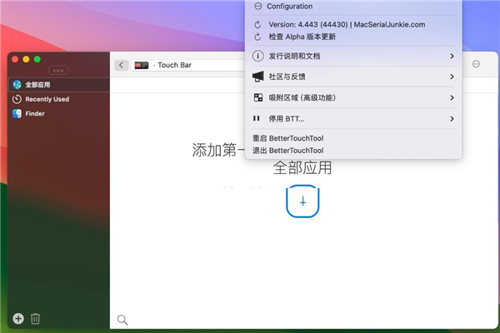Click the info circle icon beside 发行说明和文档
Image resolution: width=500 pixels, height=333 pixels.
(x=258, y=56)
